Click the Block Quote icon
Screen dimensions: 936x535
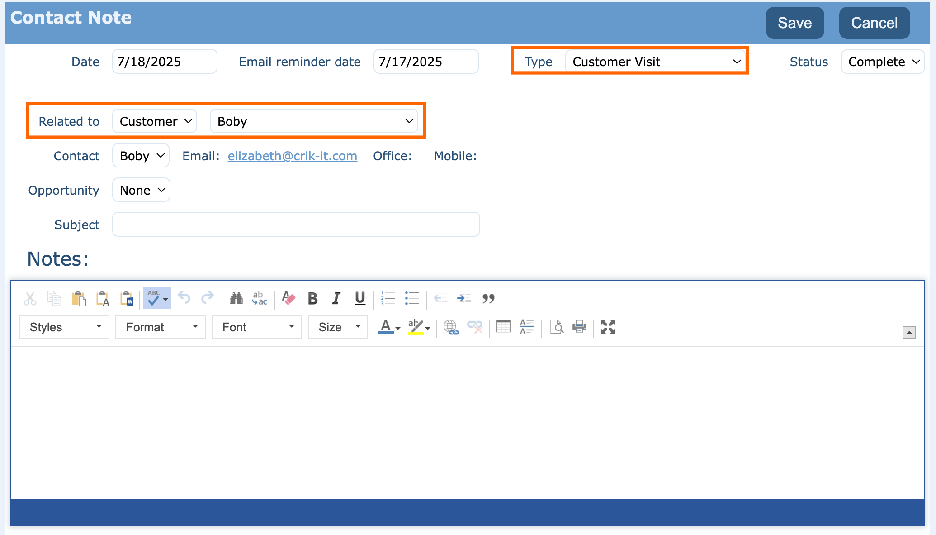pyautogui.click(x=488, y=298)
